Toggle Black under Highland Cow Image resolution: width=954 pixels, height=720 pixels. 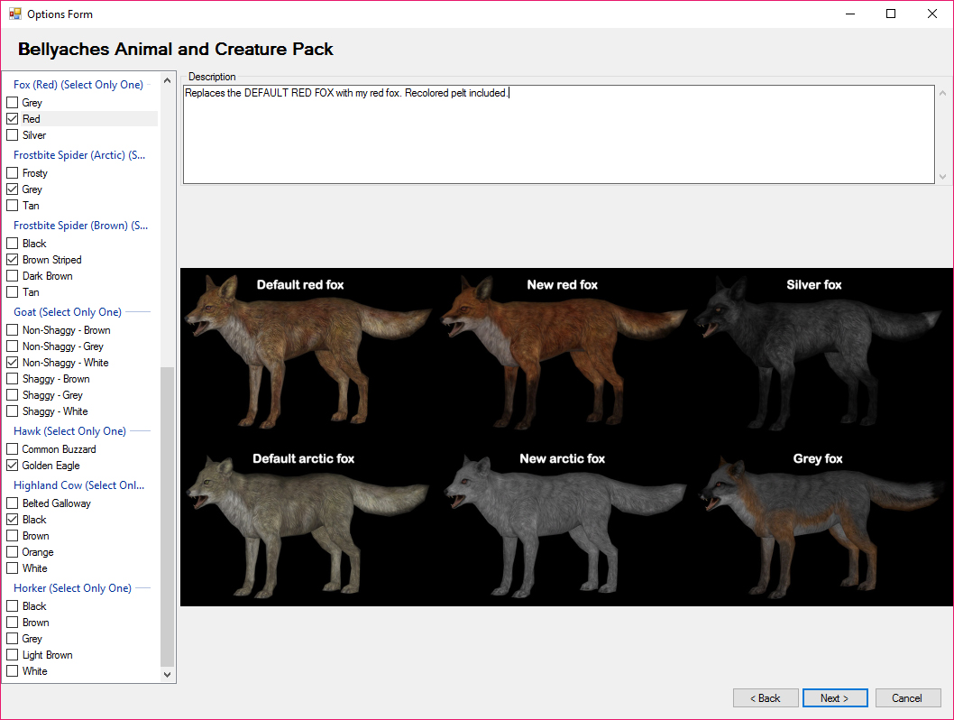[x=12, y=520]
